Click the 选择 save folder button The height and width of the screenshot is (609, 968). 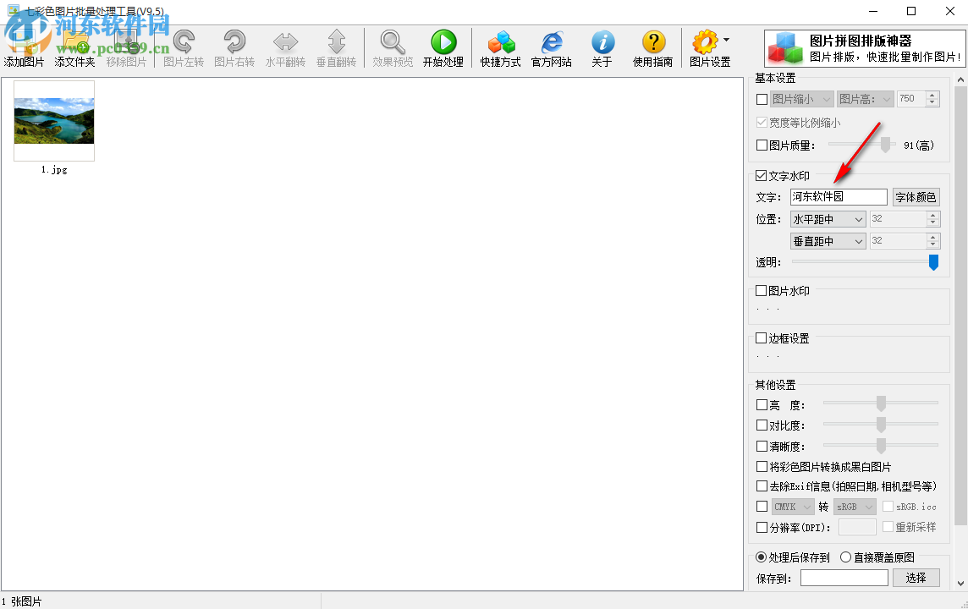(916, 578)
